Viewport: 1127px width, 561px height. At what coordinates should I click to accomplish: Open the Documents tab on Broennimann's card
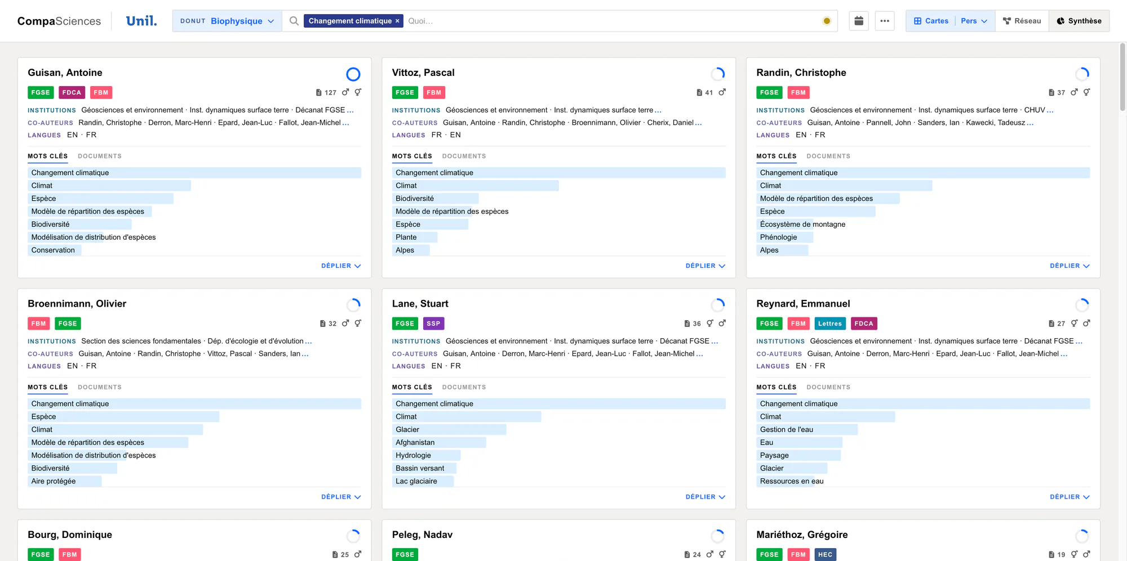pyautogui.click(x=100, y=387)
